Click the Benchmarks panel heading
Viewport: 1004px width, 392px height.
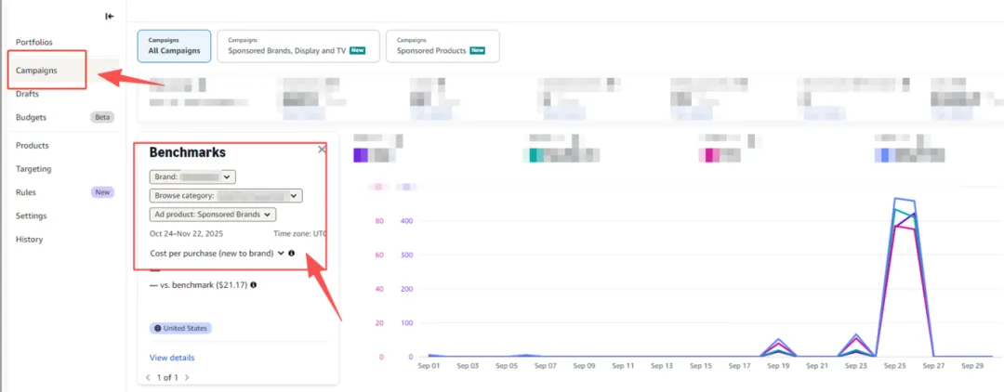click(187, 152)
